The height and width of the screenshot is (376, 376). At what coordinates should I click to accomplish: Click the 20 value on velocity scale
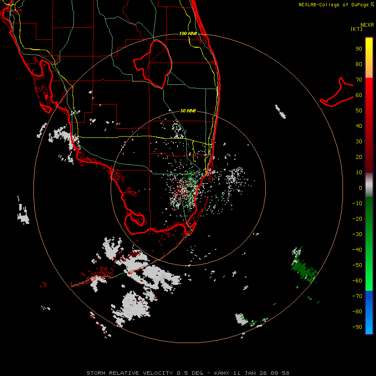[359, 157]
